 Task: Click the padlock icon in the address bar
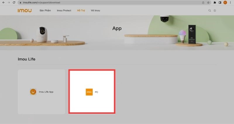[x=20, y=3]
